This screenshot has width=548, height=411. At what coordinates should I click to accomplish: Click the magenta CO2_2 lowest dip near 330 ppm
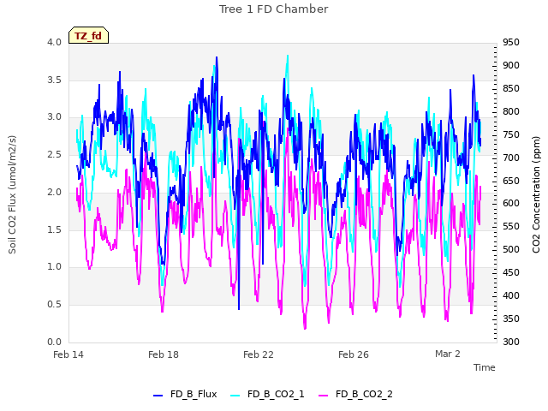(305, 327)
